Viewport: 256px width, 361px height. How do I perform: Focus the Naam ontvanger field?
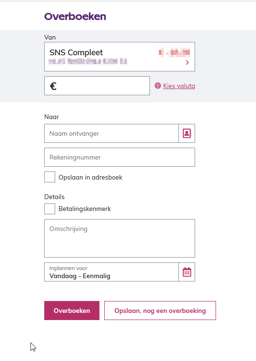[111, 133]
